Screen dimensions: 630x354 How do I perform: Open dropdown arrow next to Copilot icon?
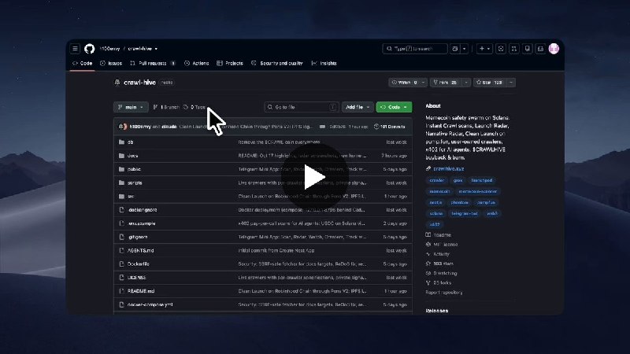point(464,49)
